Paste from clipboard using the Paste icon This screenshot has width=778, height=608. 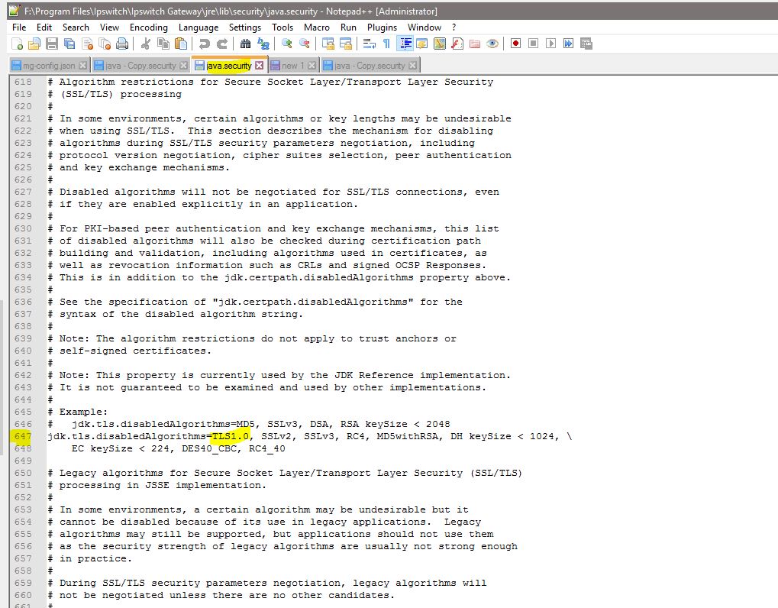[181, 44]
